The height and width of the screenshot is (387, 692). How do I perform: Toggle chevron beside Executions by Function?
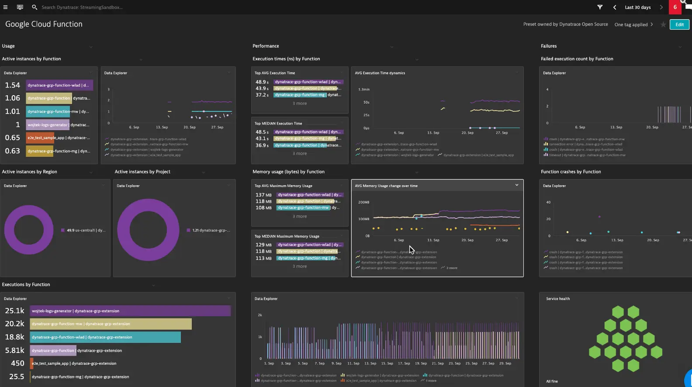(x=153, y=285)
